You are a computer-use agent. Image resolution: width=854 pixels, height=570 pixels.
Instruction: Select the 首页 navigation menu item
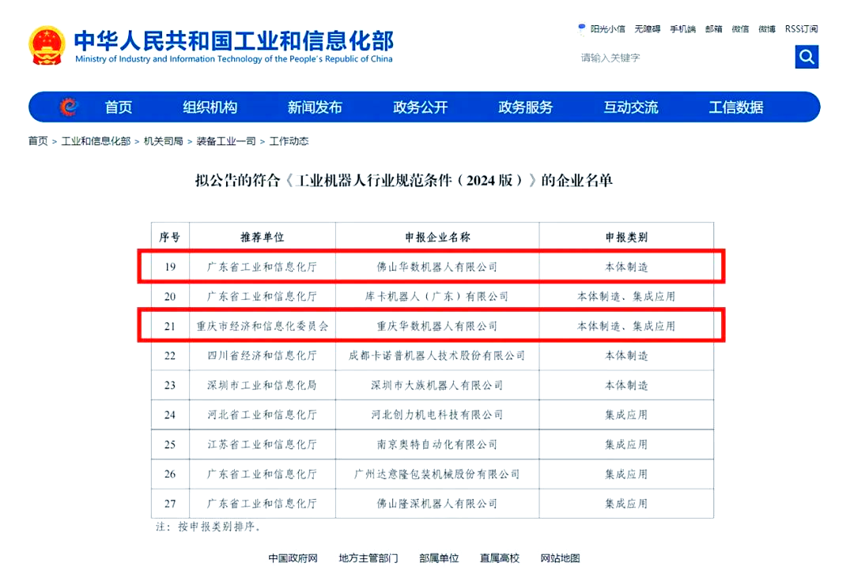(117, 107)
